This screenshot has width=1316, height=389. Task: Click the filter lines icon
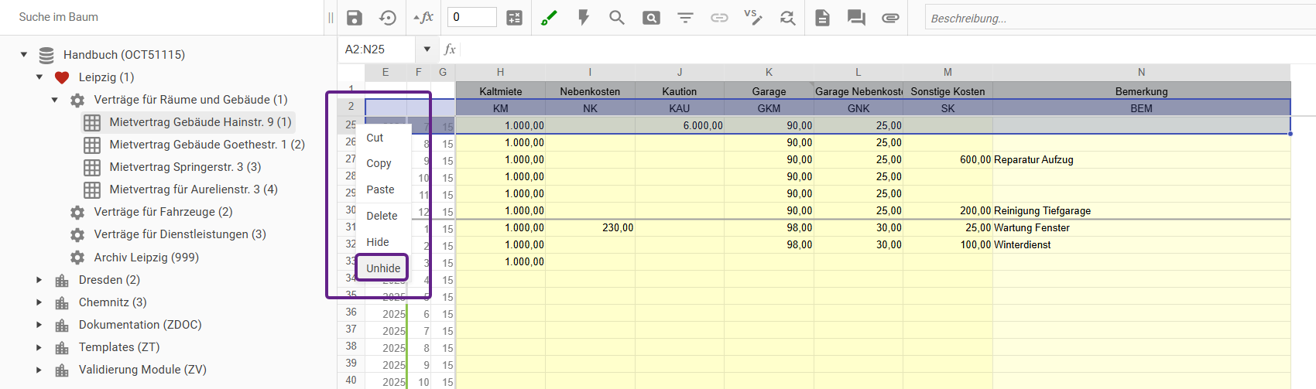685,18
